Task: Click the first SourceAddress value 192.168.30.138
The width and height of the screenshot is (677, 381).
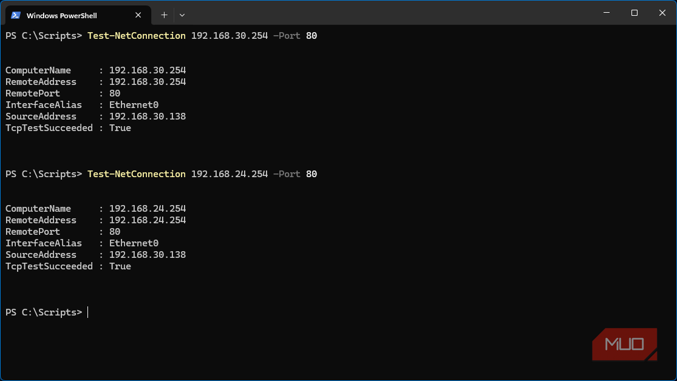Action: click(148, 116)
